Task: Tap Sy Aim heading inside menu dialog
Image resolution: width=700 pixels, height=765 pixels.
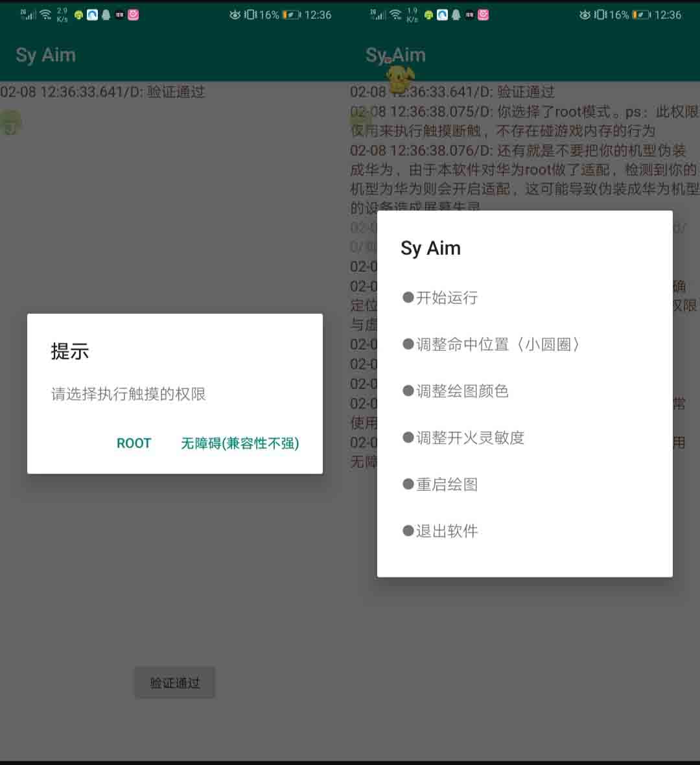Action: point(431,248)
